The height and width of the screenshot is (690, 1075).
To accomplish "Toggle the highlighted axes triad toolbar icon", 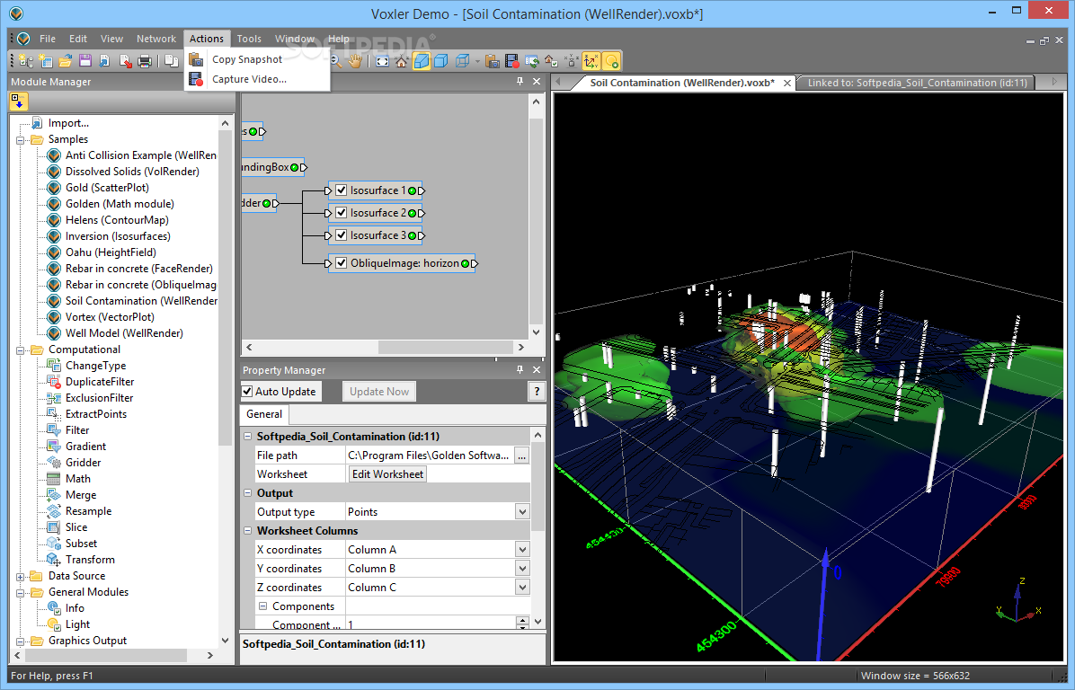I will 591,61.
